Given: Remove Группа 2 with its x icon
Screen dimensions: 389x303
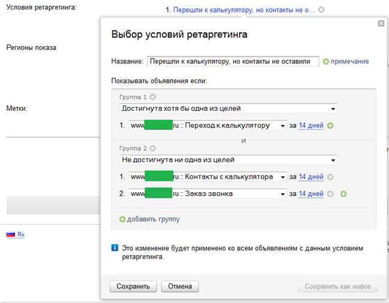Looking at the screenshot, I should 152,149.
